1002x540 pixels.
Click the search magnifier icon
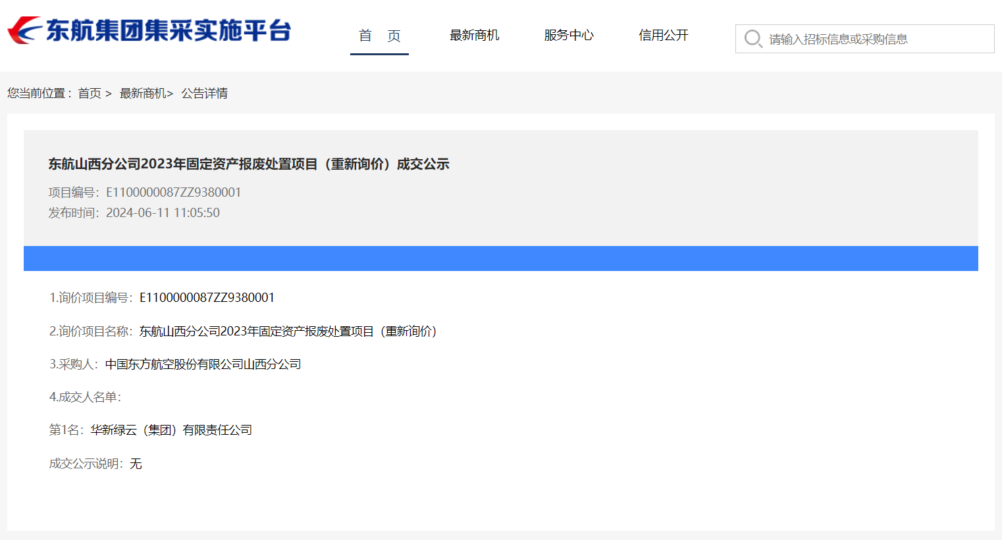point(753,39)
